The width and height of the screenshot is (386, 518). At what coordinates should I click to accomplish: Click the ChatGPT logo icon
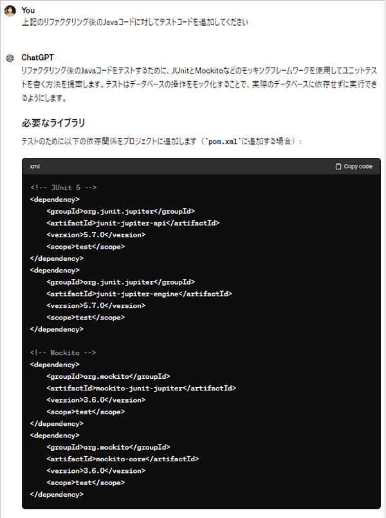[10, 58]
